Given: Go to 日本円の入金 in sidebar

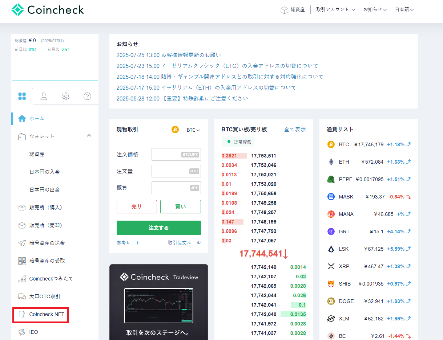Looking at the screenshot, I should click(44, 172).
